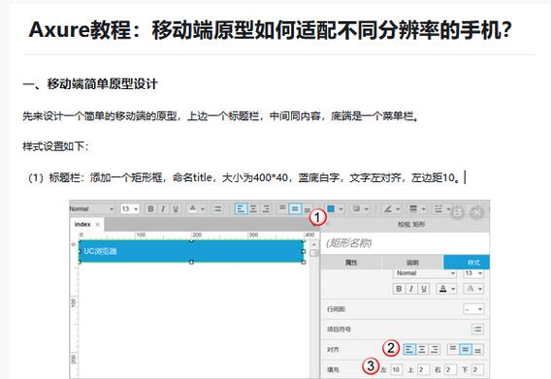Click the image close X overlay button

477,212
